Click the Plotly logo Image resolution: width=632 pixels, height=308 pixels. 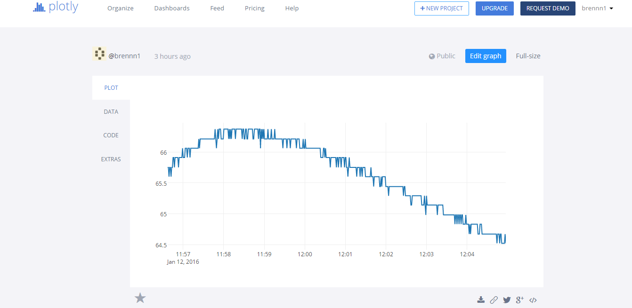[55, 8]
